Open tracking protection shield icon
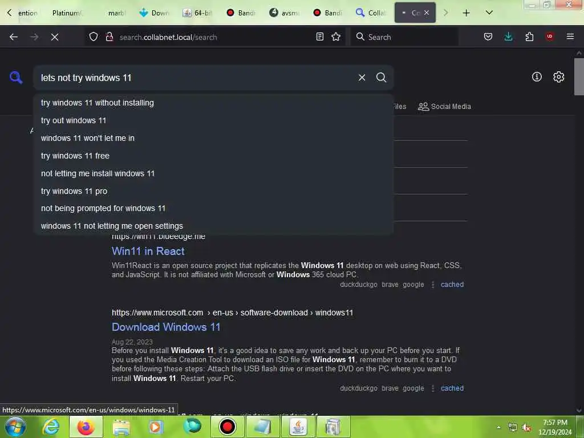The image size is (584, 438). point(94,37)
